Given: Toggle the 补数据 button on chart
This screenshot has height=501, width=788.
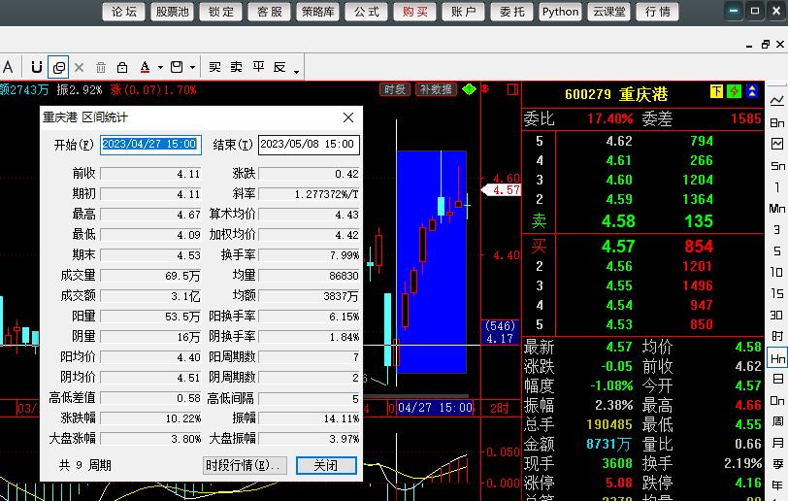Looking at the screenshot, I should point(436,89).
